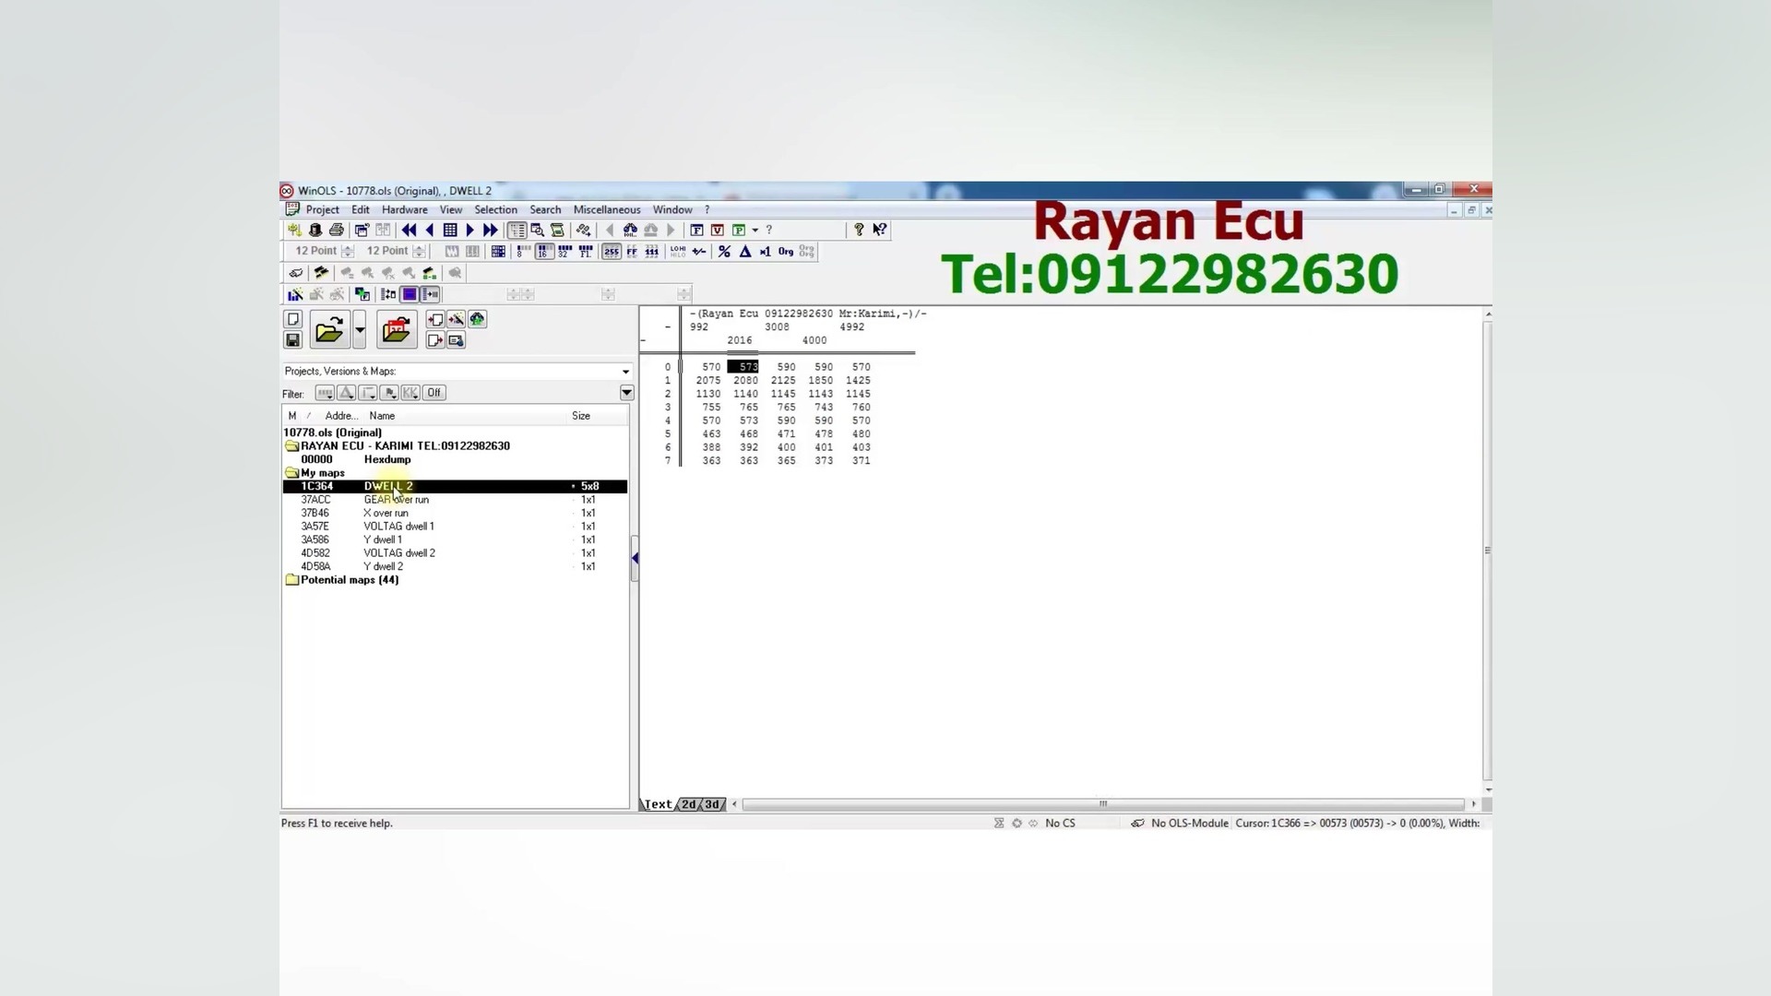Select the Hexdump entry in the tree
This screenshot has height=996, width=1771.
(387, 459)
